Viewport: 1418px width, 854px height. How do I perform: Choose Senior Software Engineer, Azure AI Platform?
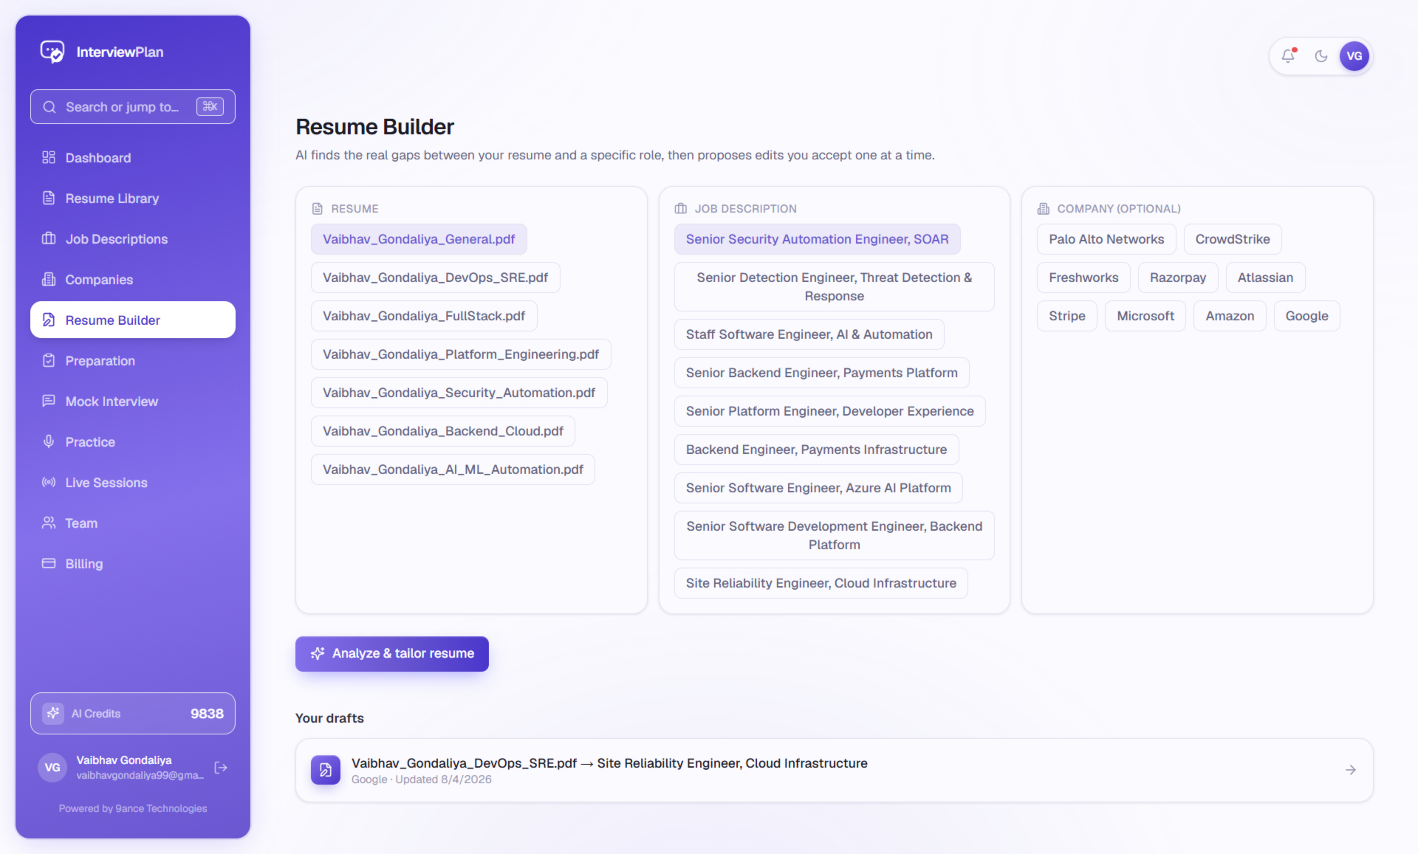(818, 488)
